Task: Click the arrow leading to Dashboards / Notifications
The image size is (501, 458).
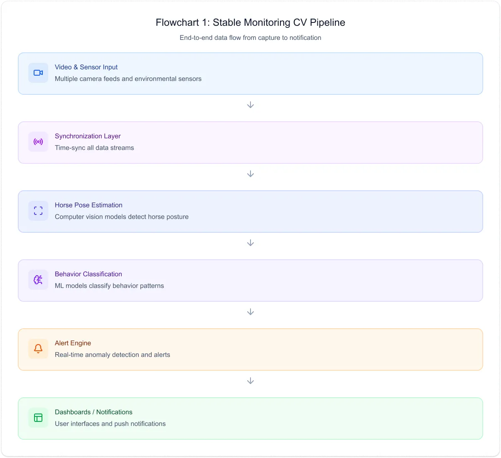Action: tap(250, 380)
